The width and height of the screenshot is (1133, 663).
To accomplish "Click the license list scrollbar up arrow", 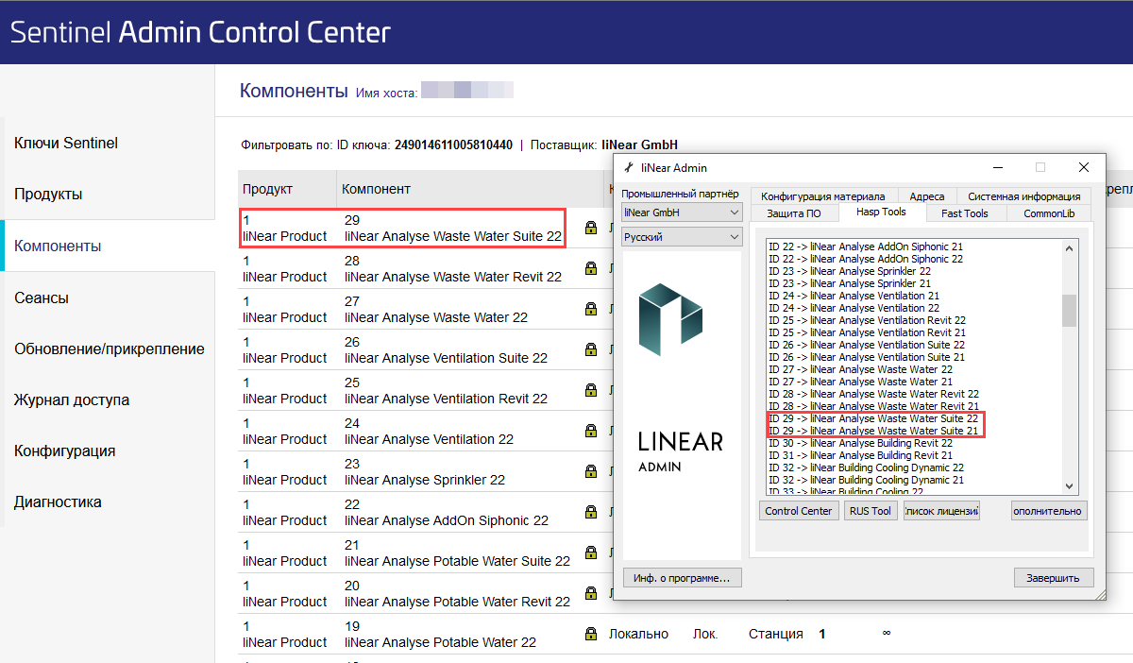I will [1070, 247].
